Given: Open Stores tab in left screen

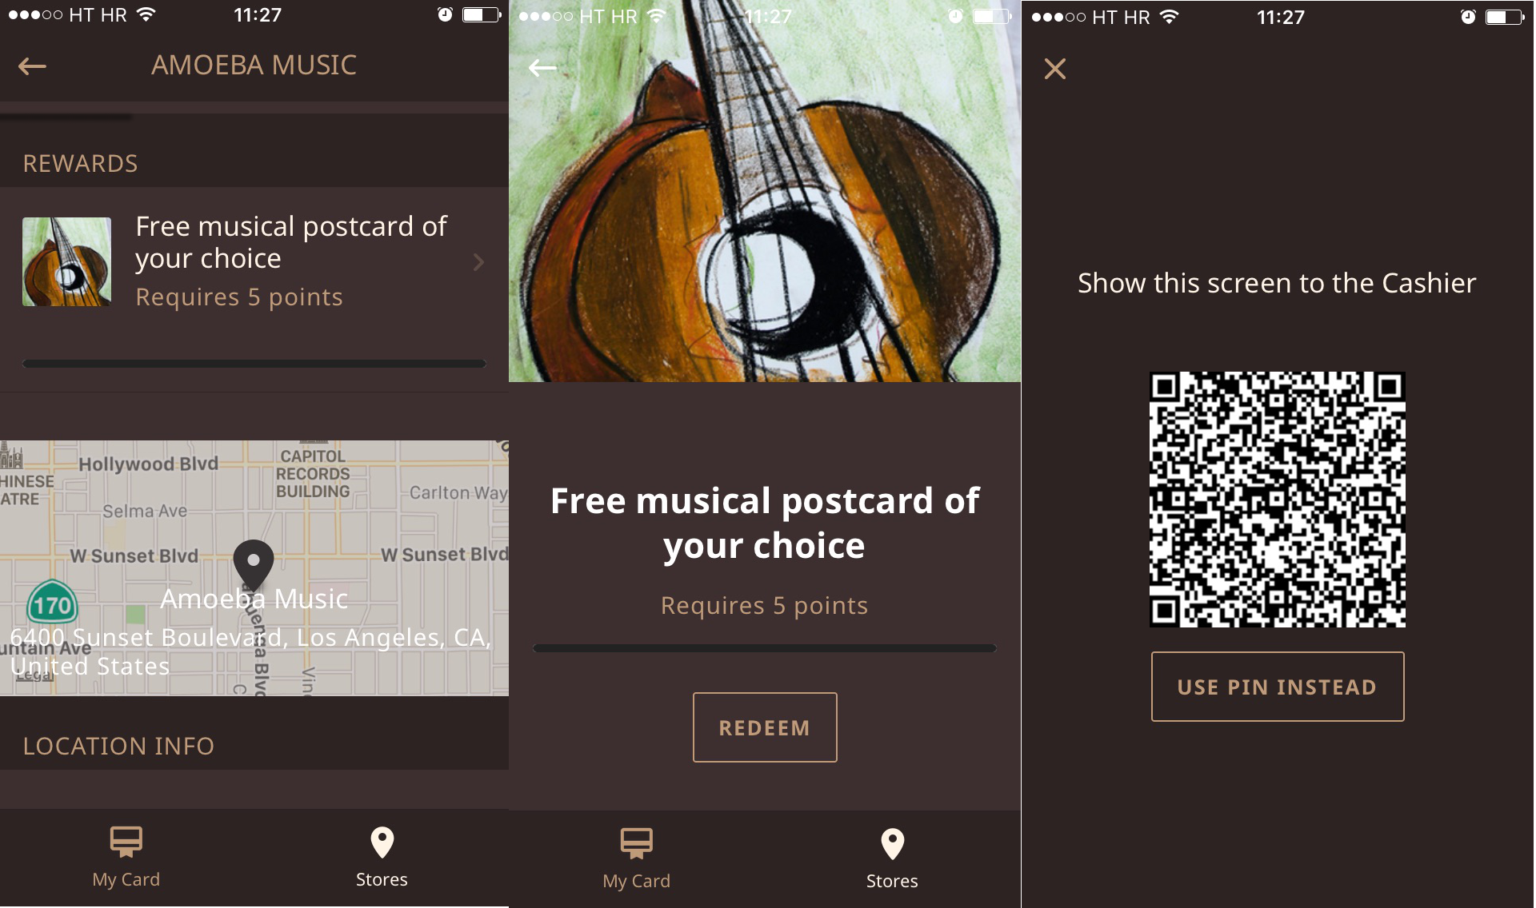Looking at the screenshot, I should click(382, 858).
